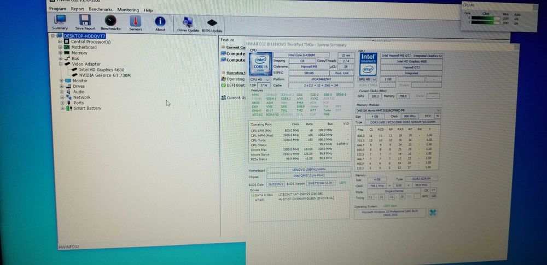Click the Memory module tree icon
This screenshot has height=265, width=547.
[67, 53]
